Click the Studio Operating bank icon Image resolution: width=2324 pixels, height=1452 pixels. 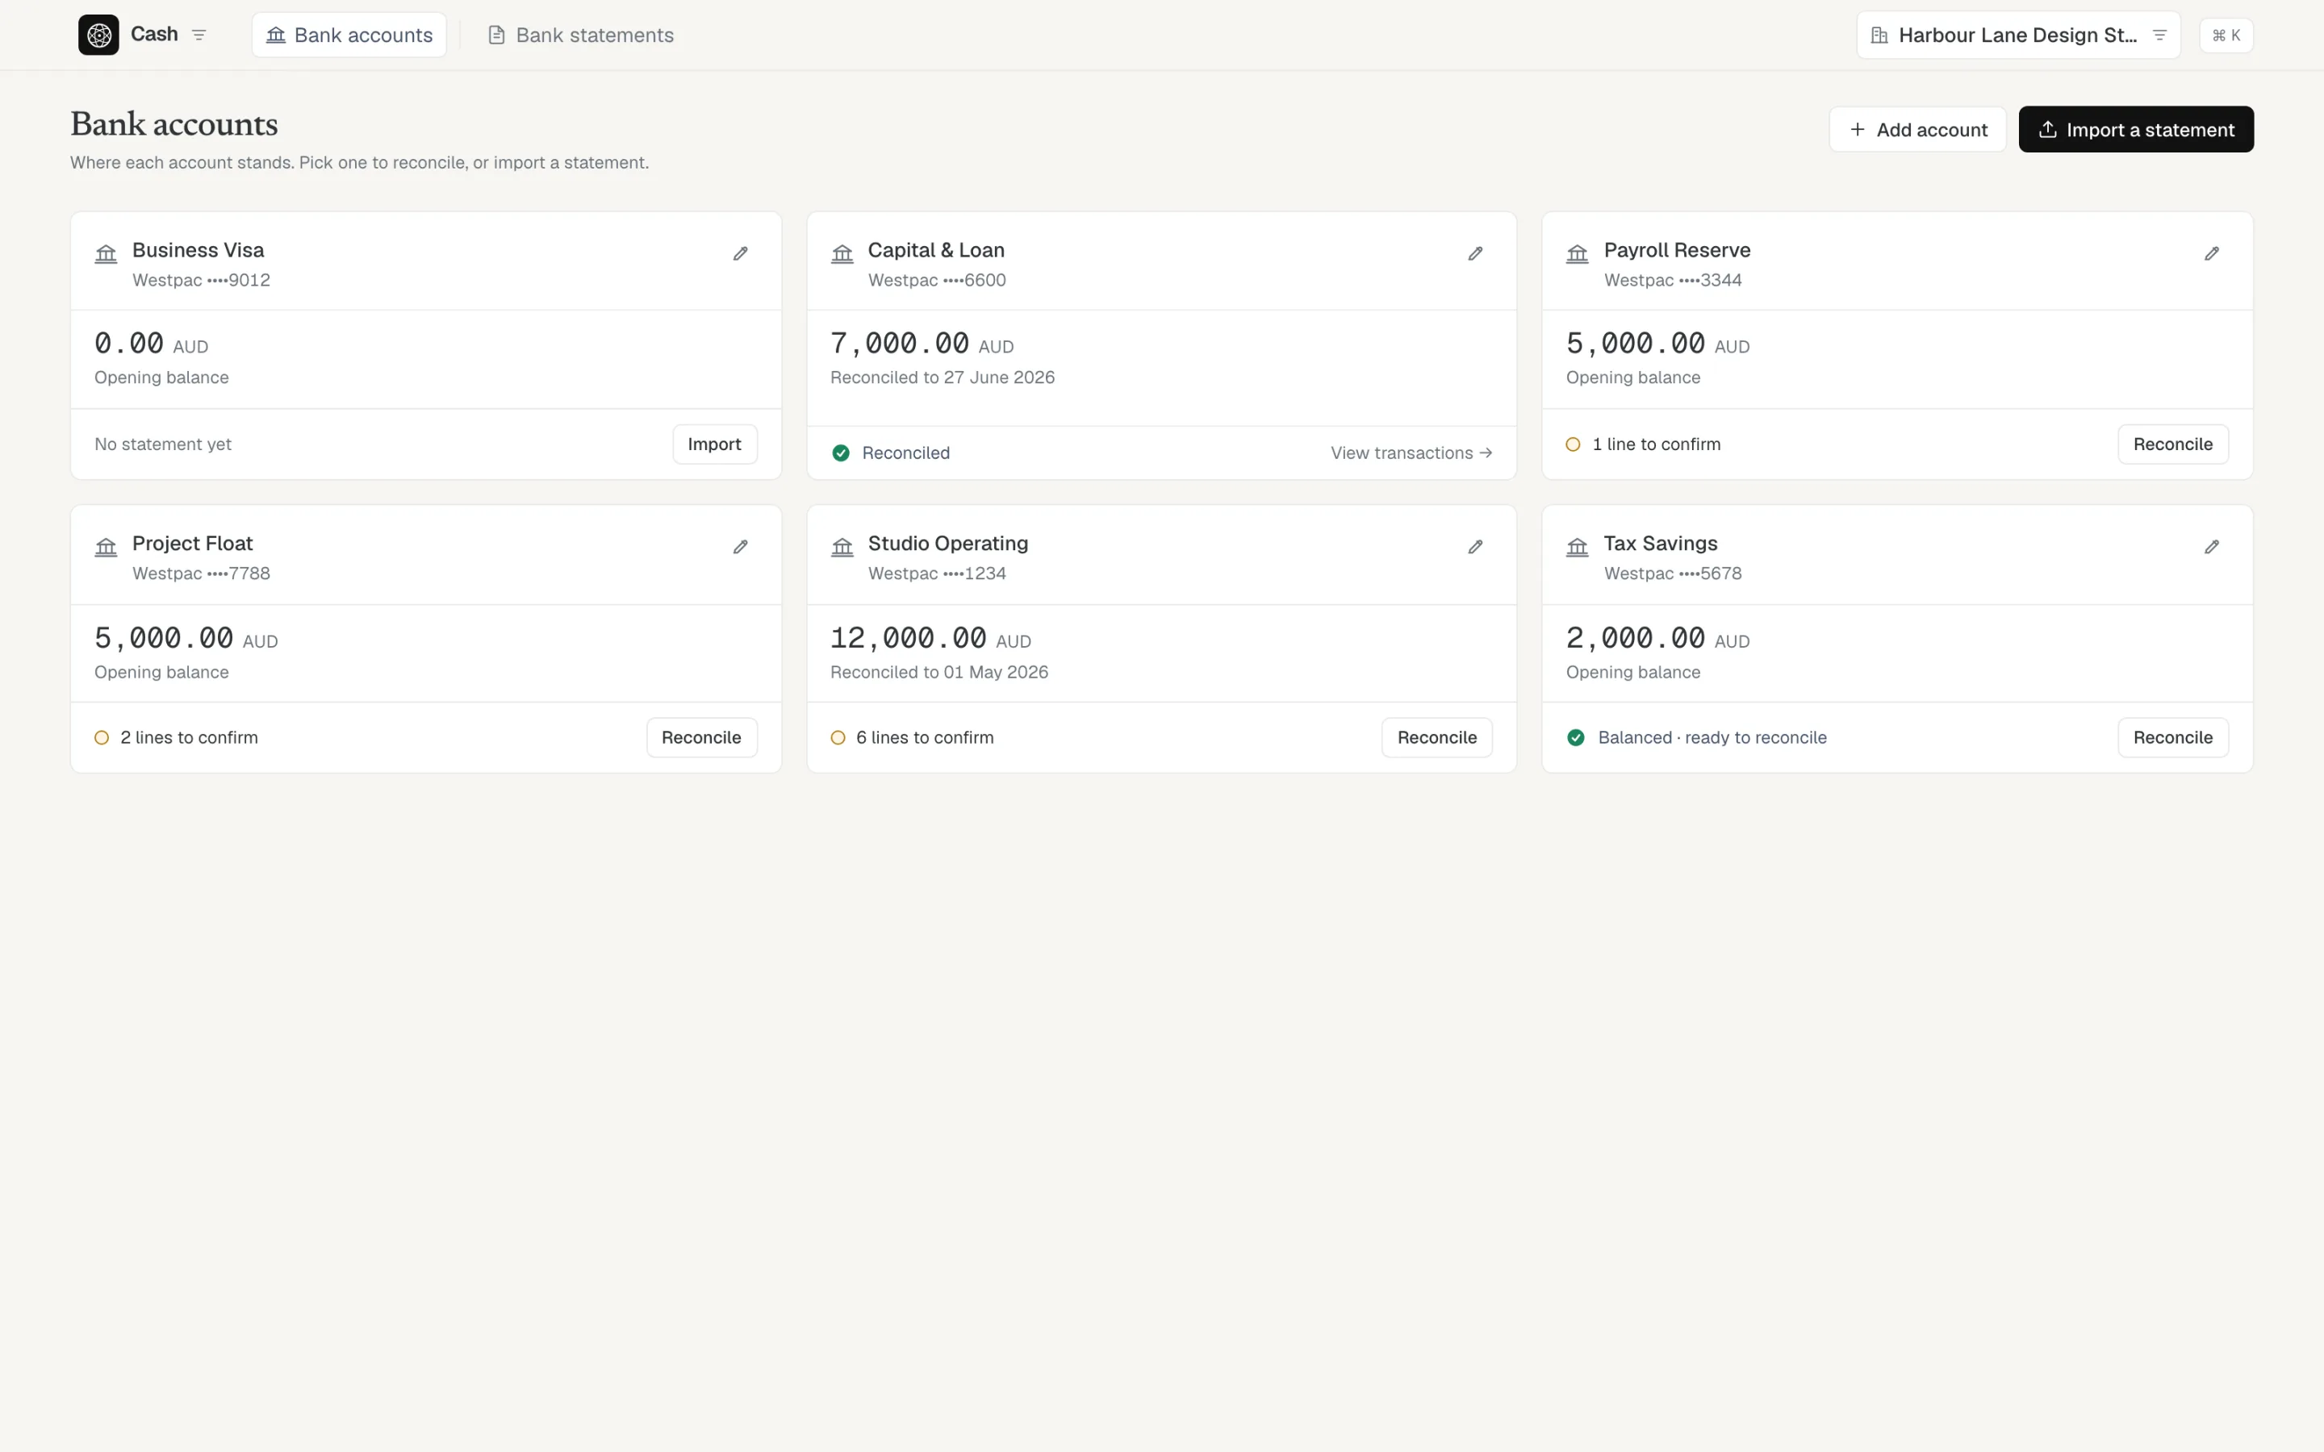(x=842, y=546)
